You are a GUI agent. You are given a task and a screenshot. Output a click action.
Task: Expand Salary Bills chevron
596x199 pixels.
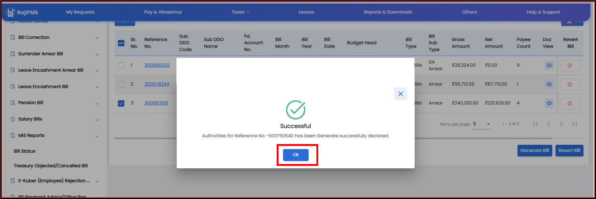(x=97, y=120)
